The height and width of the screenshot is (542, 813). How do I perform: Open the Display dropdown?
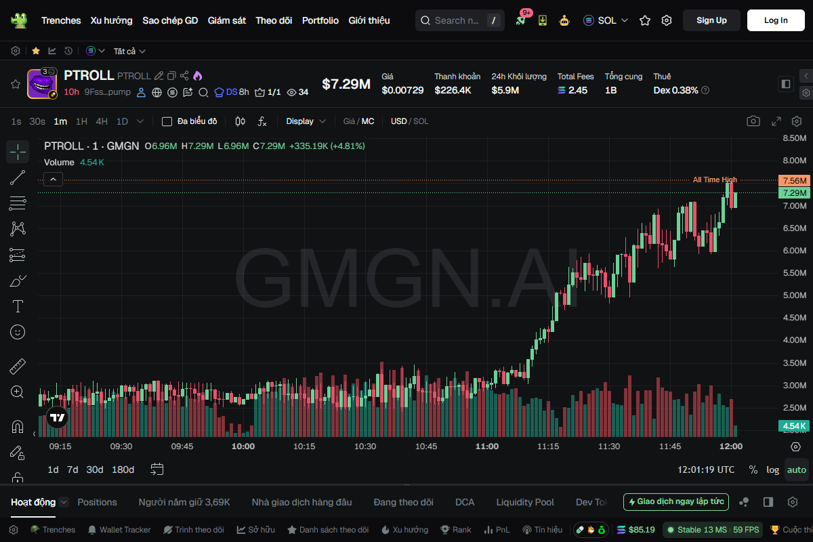point(306,121)
